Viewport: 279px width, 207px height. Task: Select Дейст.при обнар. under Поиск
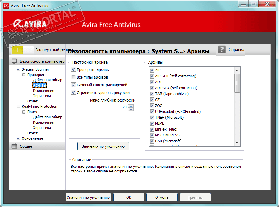[48, 117]
